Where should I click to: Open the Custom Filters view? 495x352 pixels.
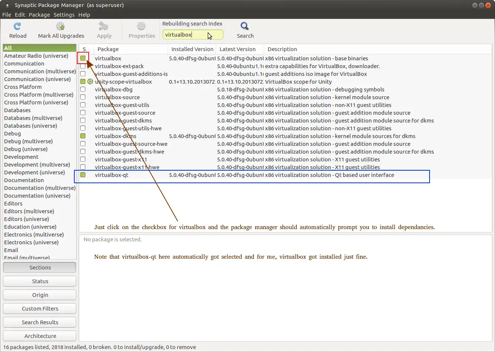(x=40, y=309)
